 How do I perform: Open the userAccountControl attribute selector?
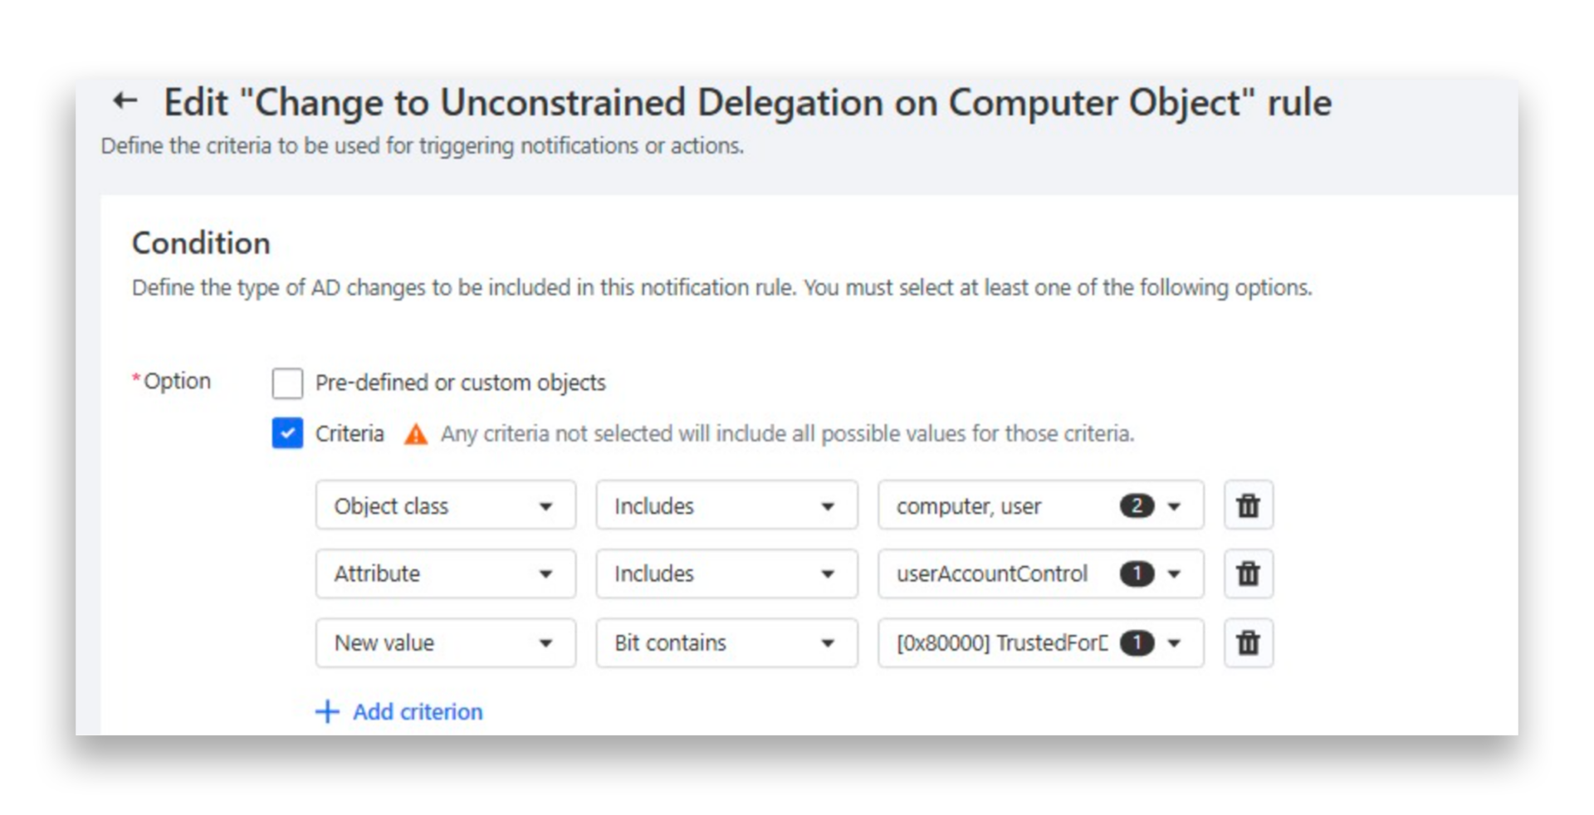[x=1175, y=573]
